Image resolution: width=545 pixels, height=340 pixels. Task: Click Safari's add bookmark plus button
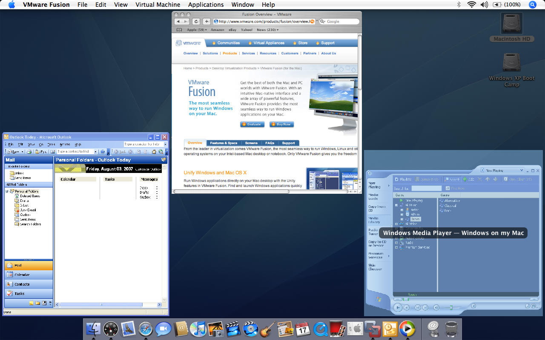pos(207,21)
